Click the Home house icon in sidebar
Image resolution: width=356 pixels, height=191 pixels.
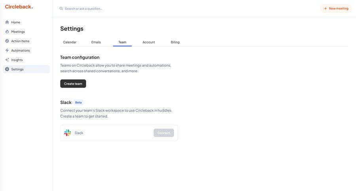click(7, 22)
